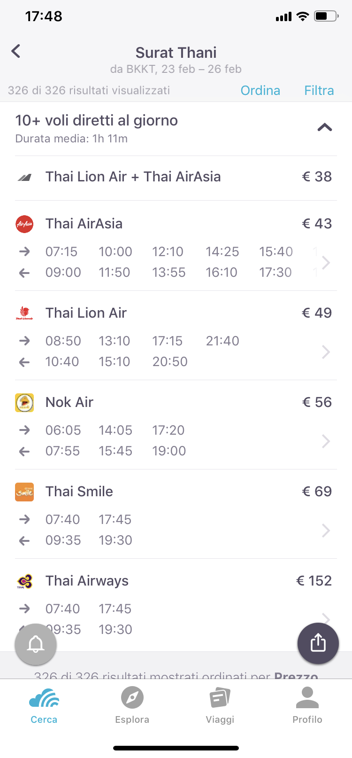This screenshot has height=758, width=352.
Task: Open Thai AirAsia flight details chevron
Action: point(326,262)
